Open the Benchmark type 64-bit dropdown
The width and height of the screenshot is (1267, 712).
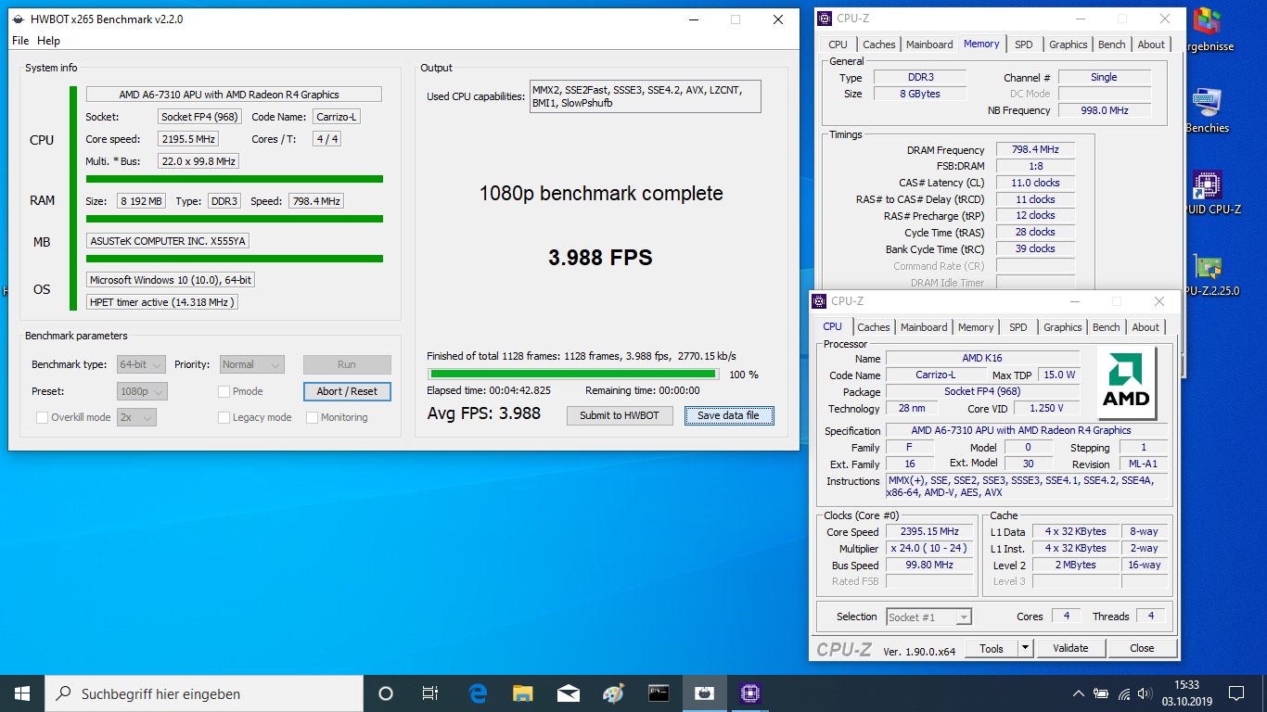pyautogui.click(x=142, y=364)
